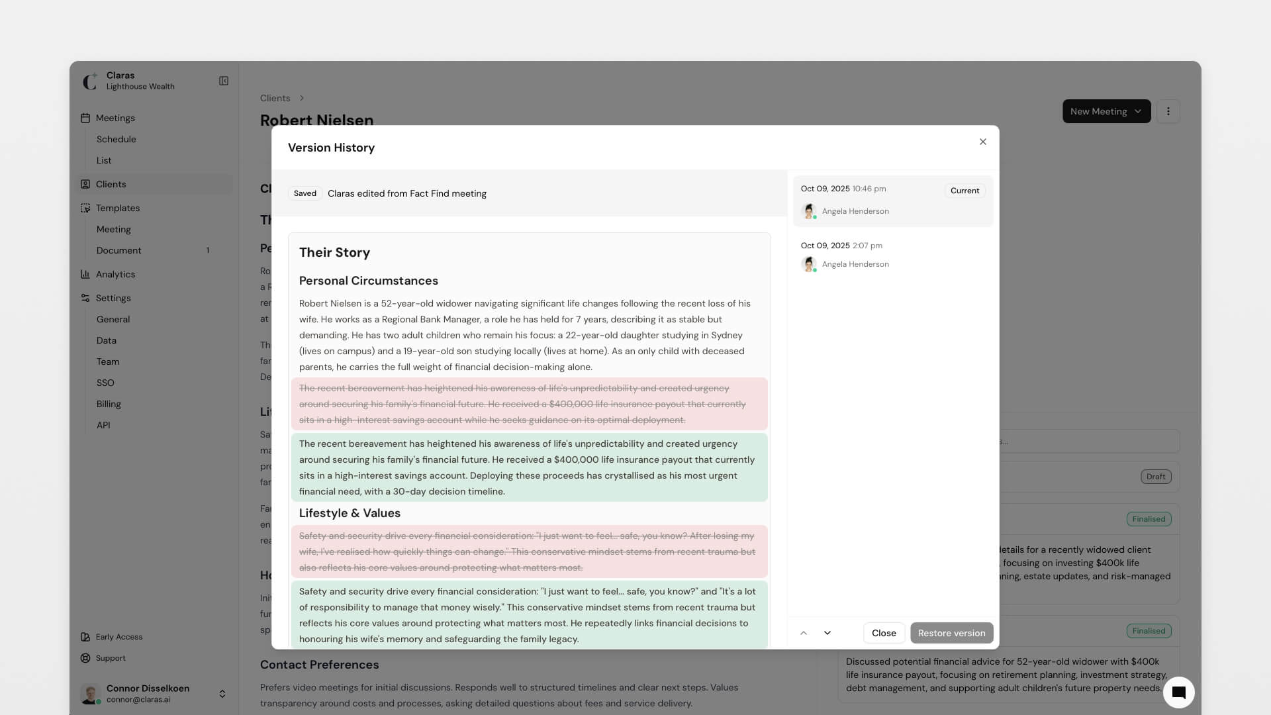Click the down chevron to step versions
Image resolution: width=1271 pixels, height=715 pixels.
coord(827,633)
